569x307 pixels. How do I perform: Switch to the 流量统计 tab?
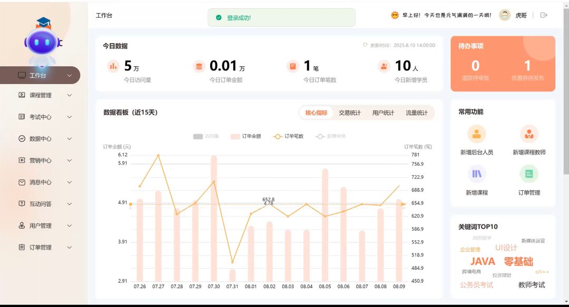coord(417,112)
